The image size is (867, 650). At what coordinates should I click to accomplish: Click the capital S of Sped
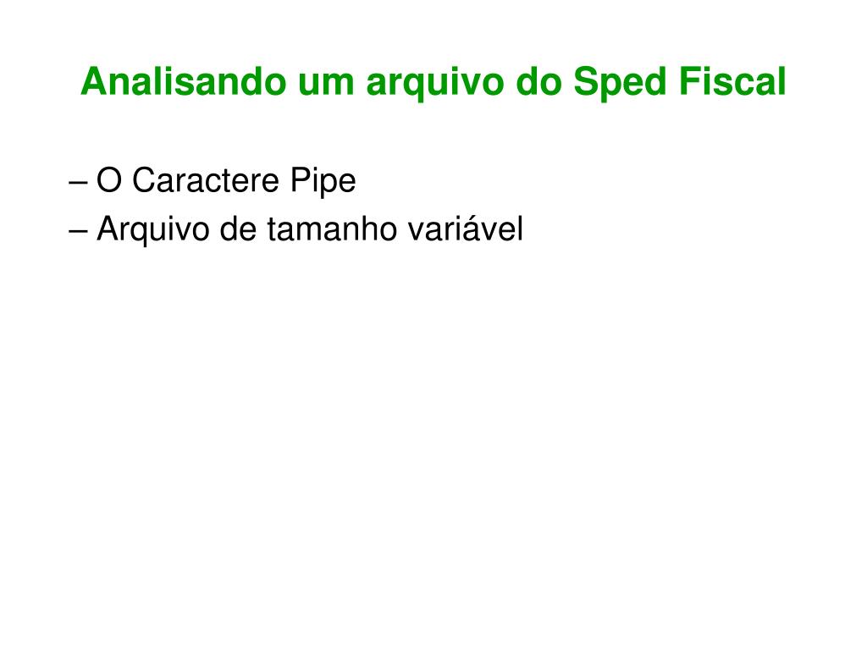[x=587, y=82]
